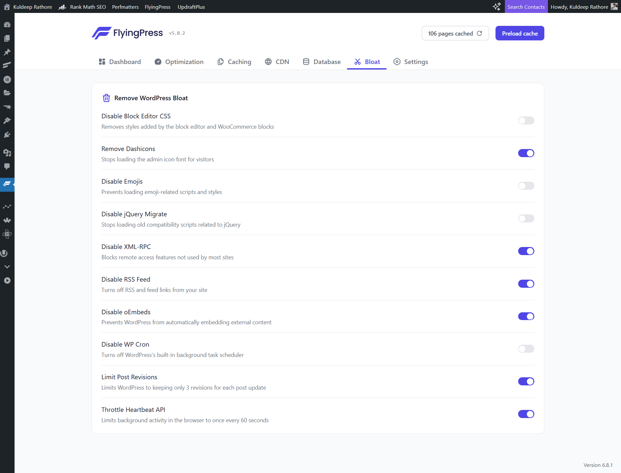Image resolution: width=621 pixels, height=473 pixels.
Task: Click the UpdraftPlus circular arrow sidebar icon
Action: (x=4, y=253)
